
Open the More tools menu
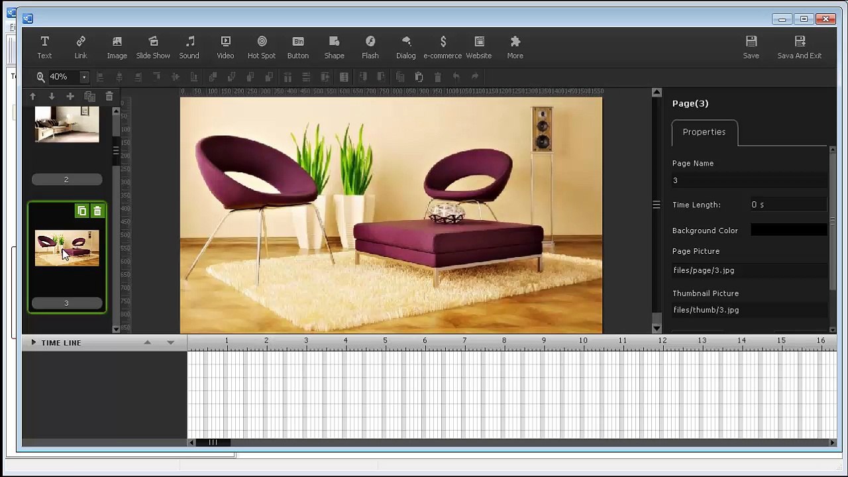point(515,48)
